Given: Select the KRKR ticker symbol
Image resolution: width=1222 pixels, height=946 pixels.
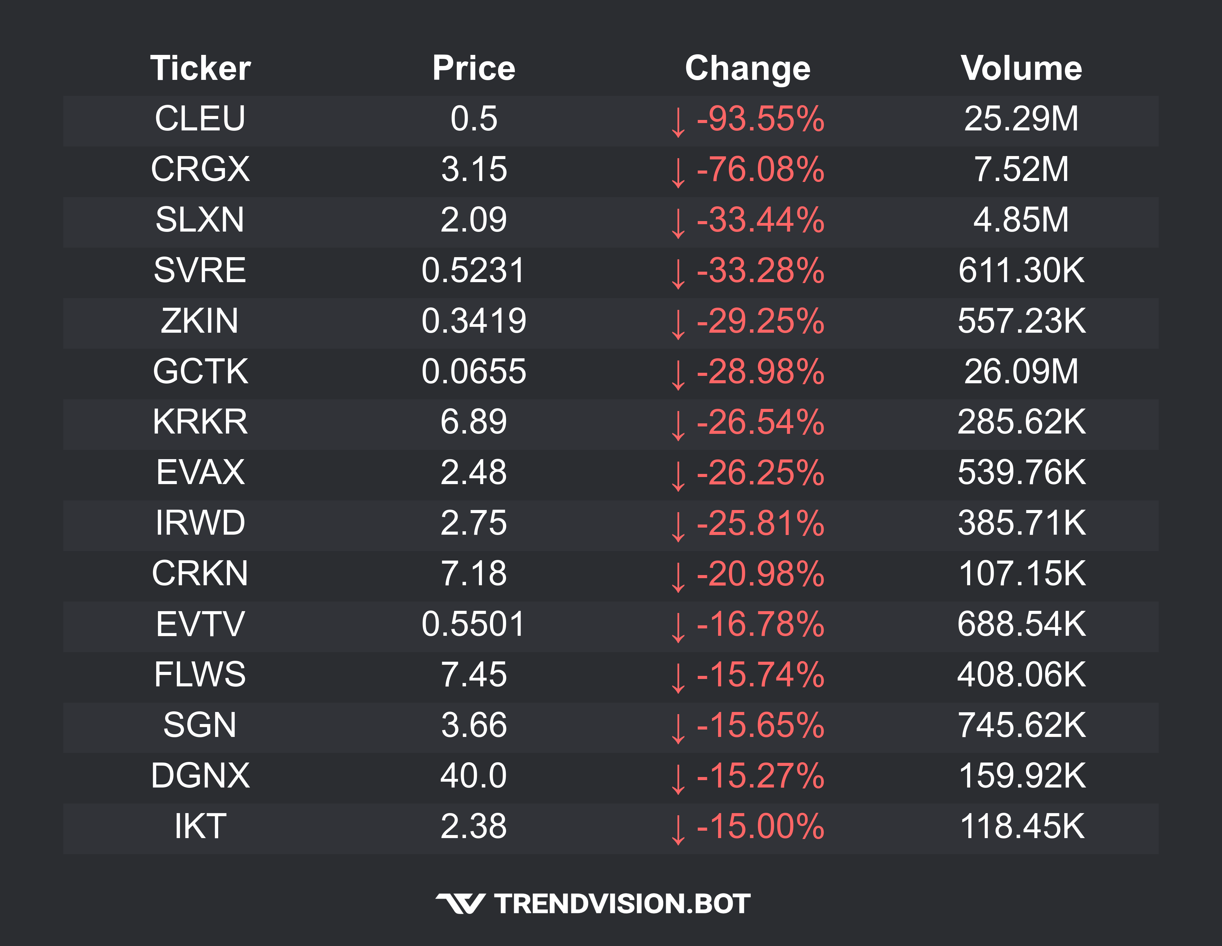Looking at the screenshot, I should 200,422.
